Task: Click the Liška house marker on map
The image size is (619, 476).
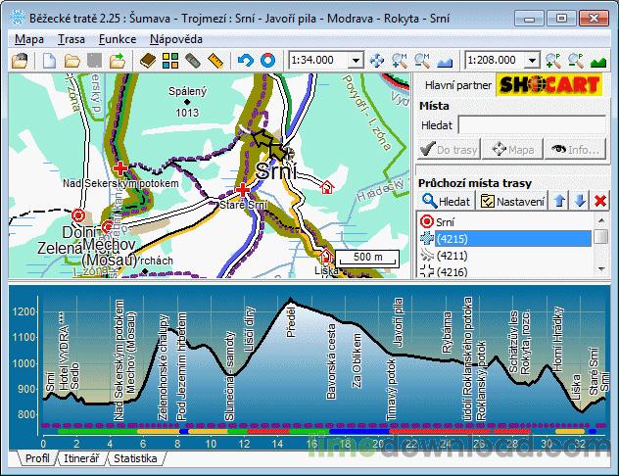Action: pos(326,256)
